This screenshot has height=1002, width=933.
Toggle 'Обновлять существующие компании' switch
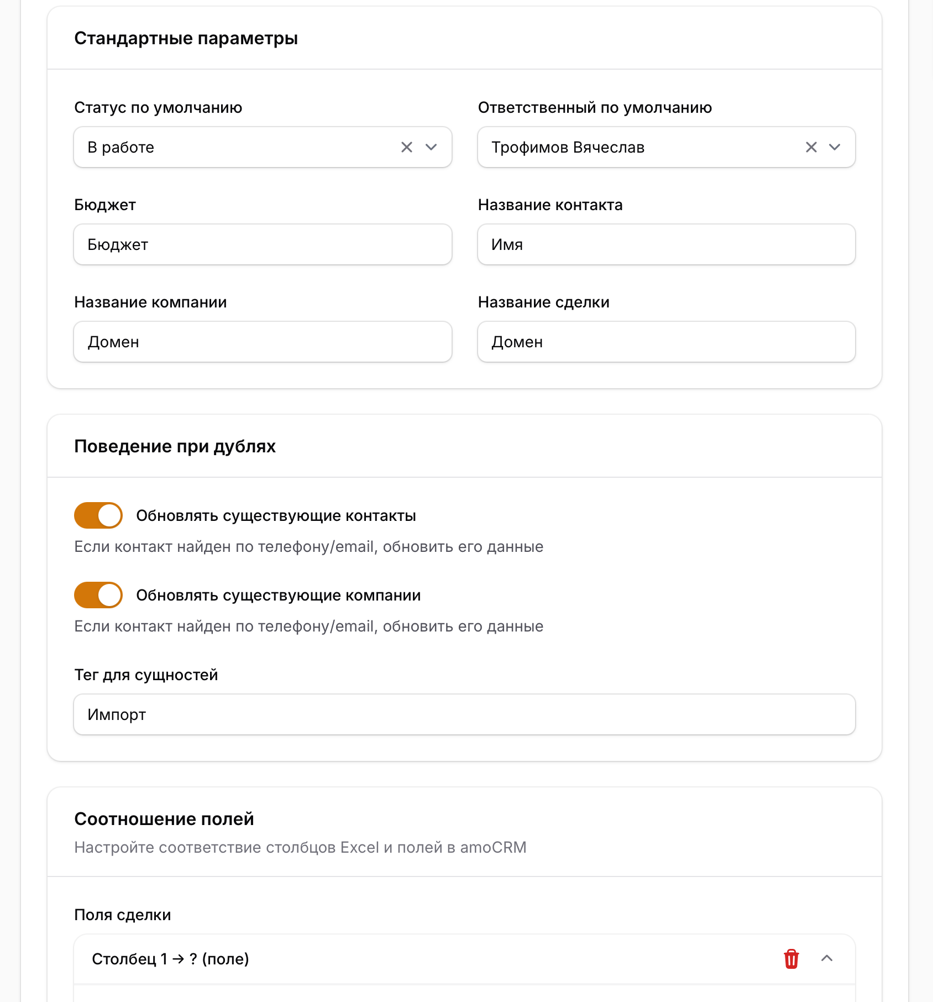[x=98, y=595]
